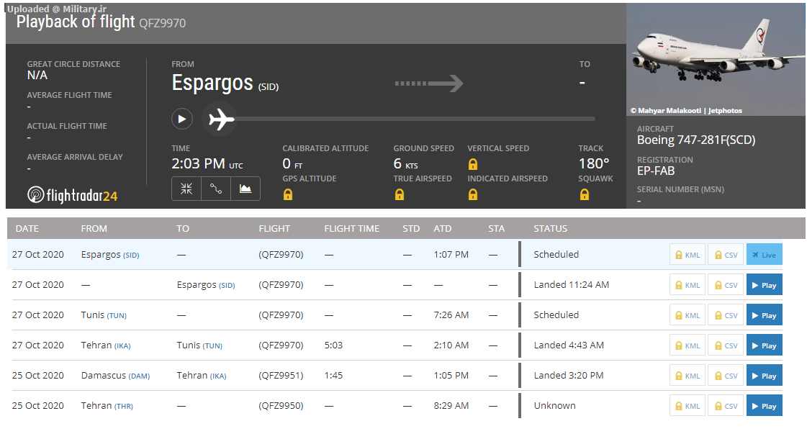Click the airplane marker on the playback timeline
The height and width of the screenshot is (434, 807).
[x=221, y=119]
